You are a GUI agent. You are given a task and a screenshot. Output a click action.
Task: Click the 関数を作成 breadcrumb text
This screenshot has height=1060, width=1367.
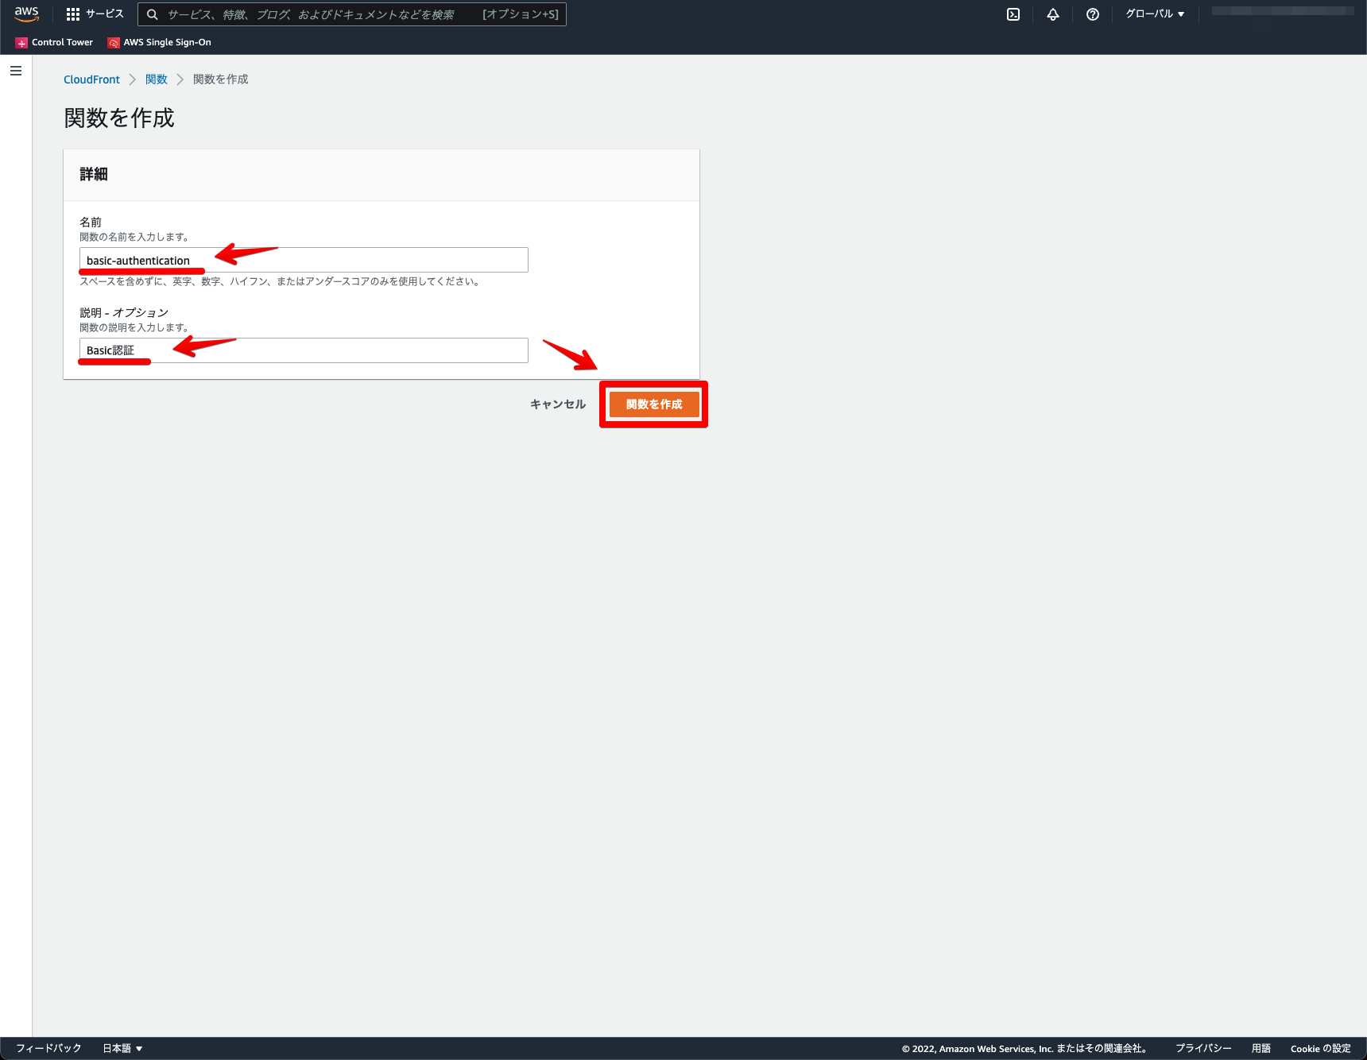(221, 79)
